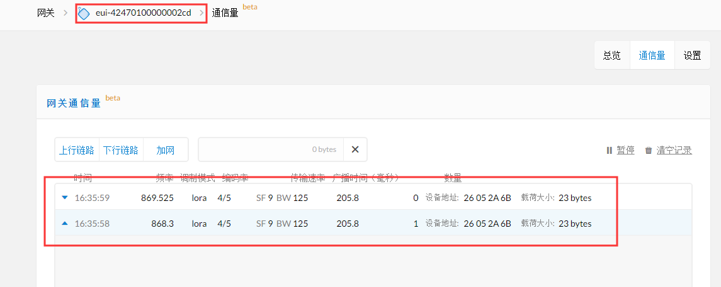Expand the 16:35:59 downlink row arrow
The width and height of the screenshot is (721, 287).
click(x=64, y=197)
